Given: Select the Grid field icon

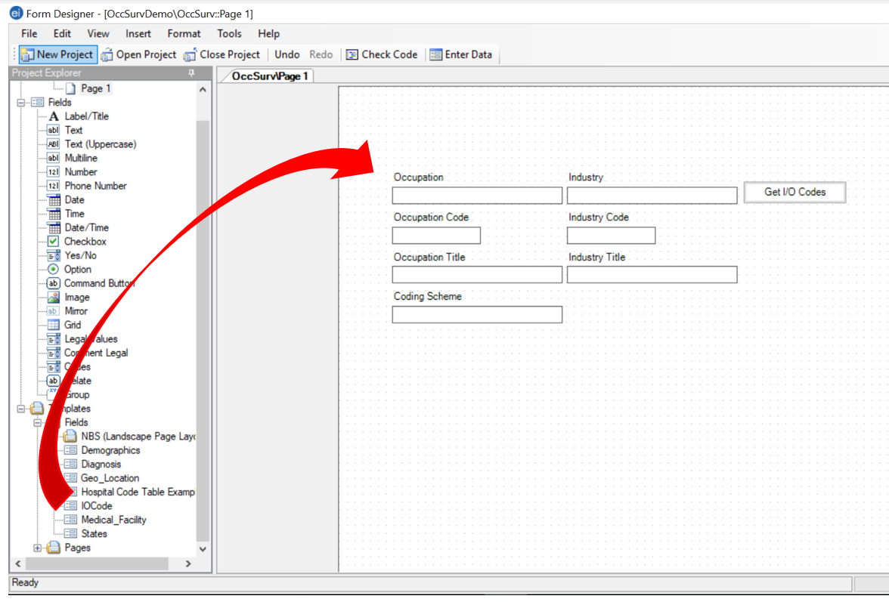Looking at the screenshot, I should [54, 325].
